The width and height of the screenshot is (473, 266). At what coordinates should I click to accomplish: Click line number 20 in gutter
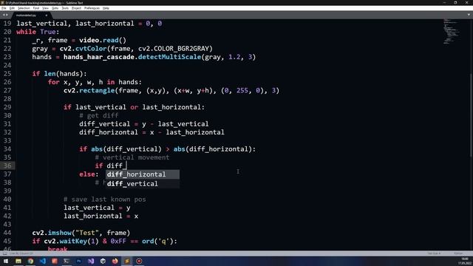coord(7,32)
